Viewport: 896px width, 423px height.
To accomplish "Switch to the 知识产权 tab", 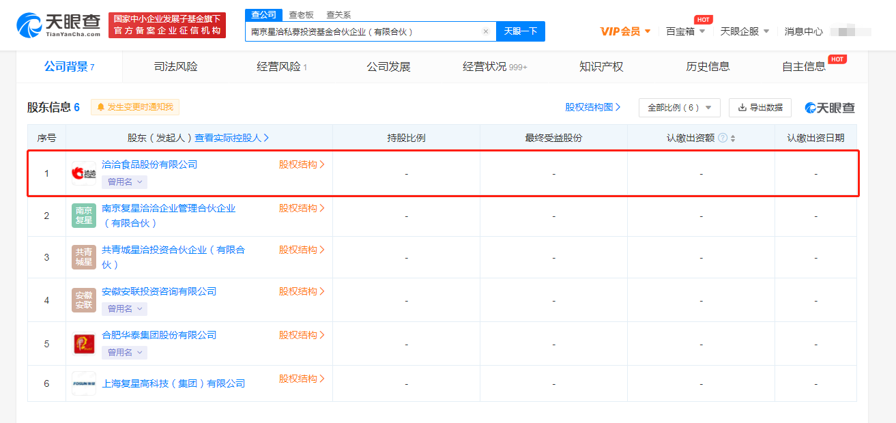I will pyautogui.click(x=601, y=66).
